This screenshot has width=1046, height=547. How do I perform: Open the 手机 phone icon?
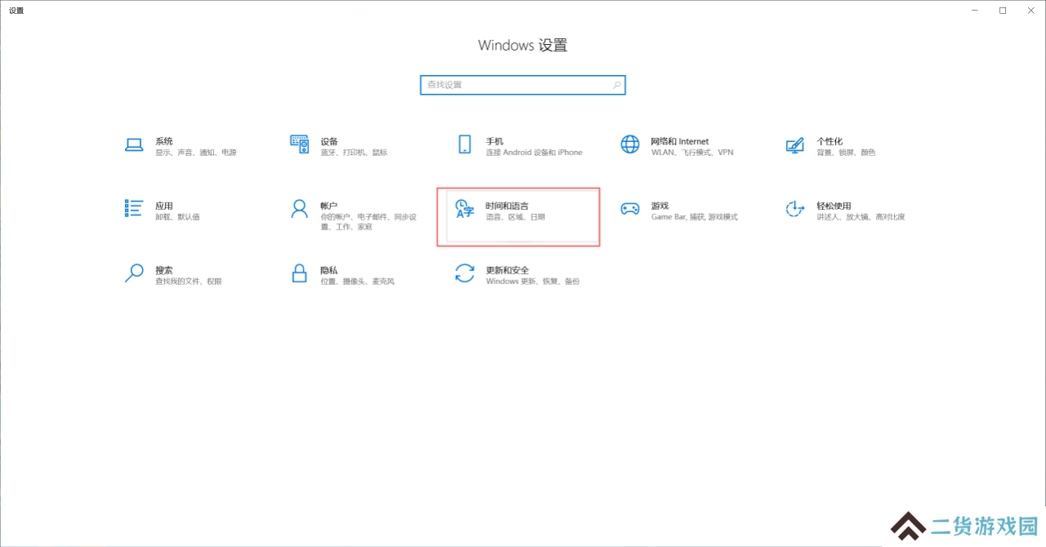coord(465,145)
